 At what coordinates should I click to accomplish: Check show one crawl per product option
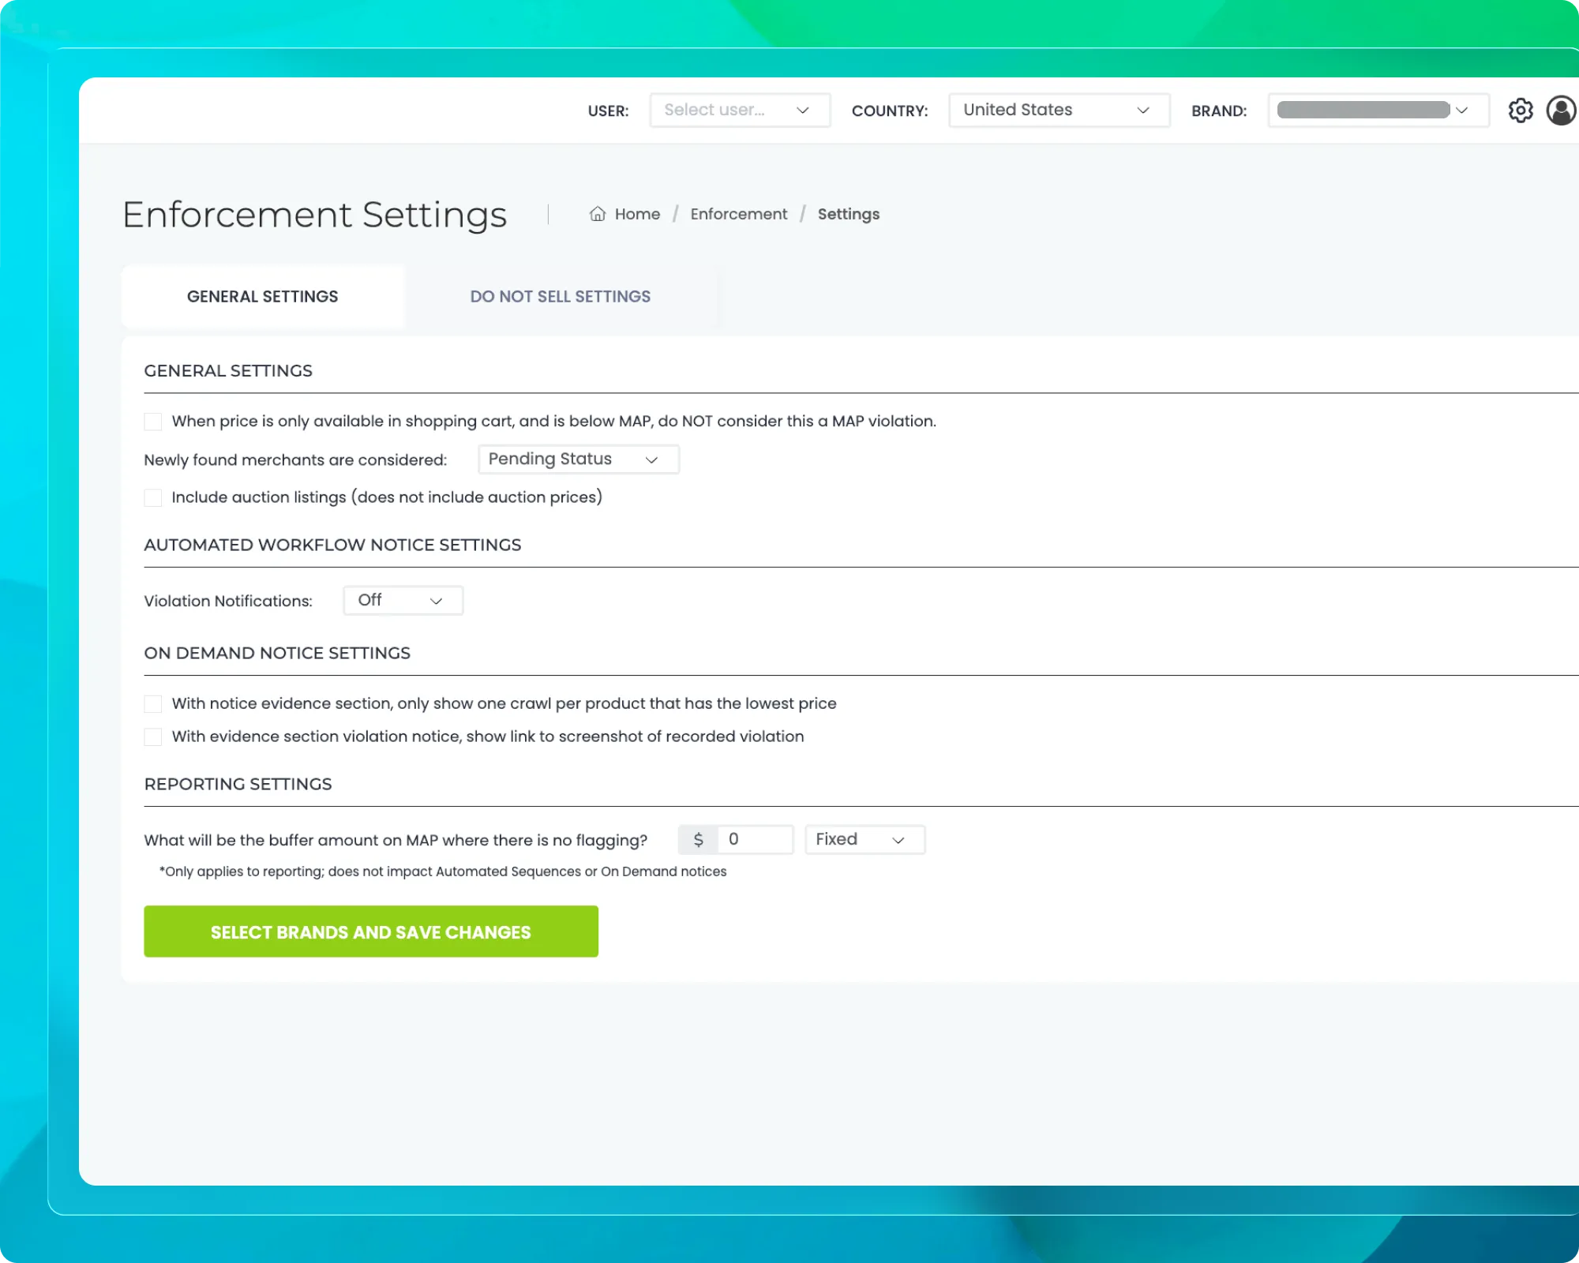153,703
